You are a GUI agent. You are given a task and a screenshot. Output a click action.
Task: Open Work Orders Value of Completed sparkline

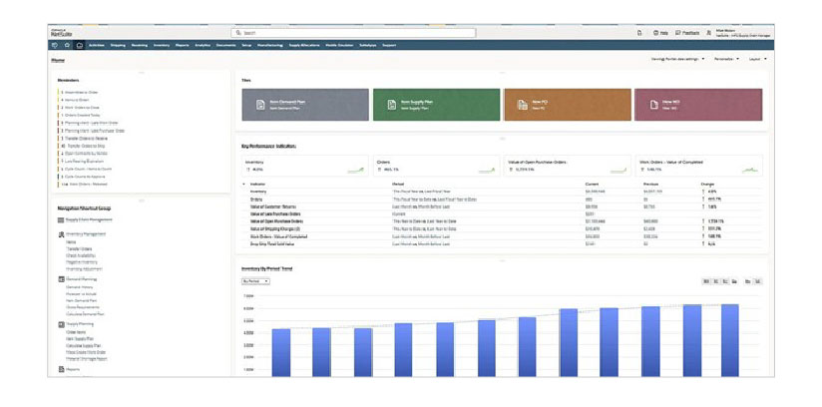click(x=749, y=170)
